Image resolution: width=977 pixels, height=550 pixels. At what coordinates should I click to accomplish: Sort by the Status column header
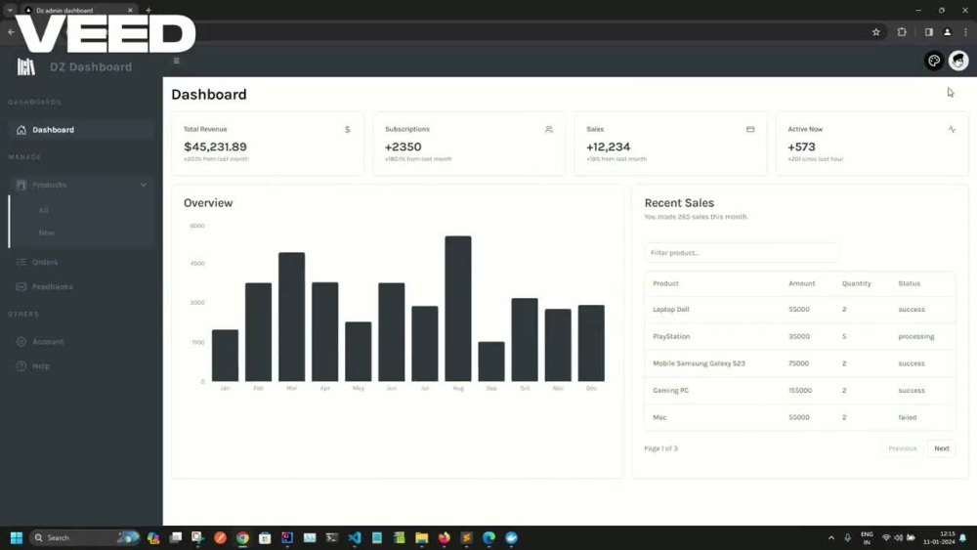point(909,283)
